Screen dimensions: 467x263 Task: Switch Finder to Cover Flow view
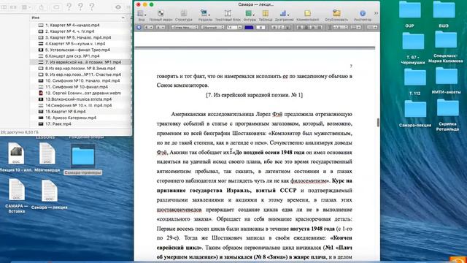pos(13,7)
